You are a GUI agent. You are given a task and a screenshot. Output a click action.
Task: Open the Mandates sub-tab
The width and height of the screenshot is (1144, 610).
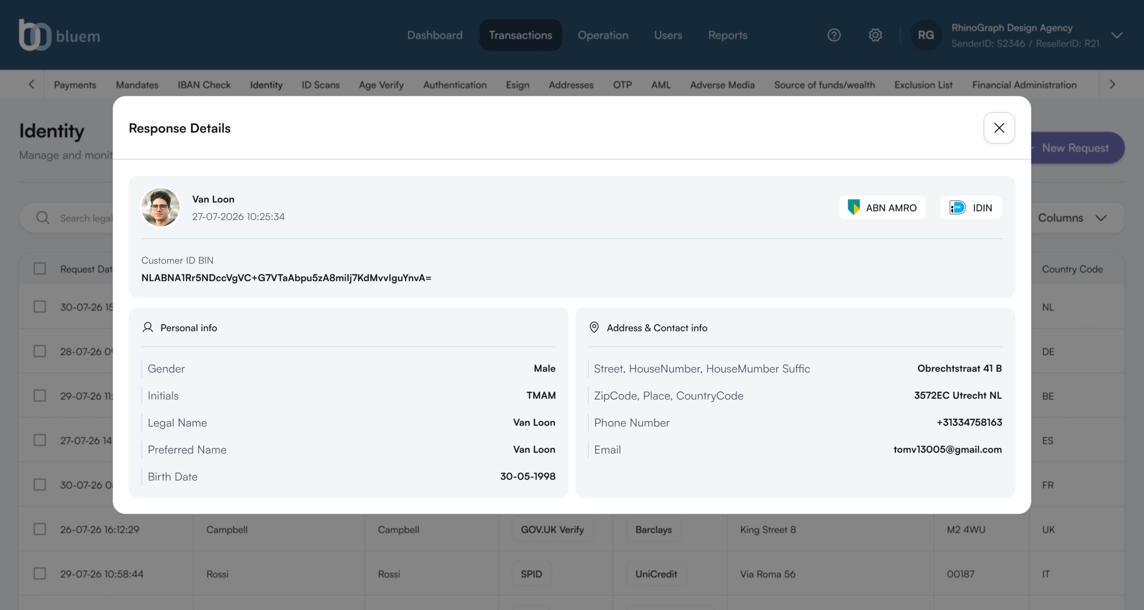tap(137, 84)
